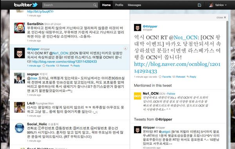
Task: Click 'Tweets from @4tripper' heading
Action: [153, 119]
